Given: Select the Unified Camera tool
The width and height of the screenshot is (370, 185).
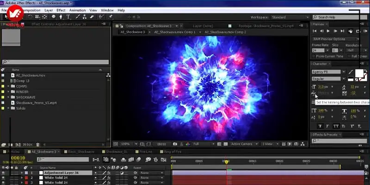Looking at the screenshot, I should 37,17.
